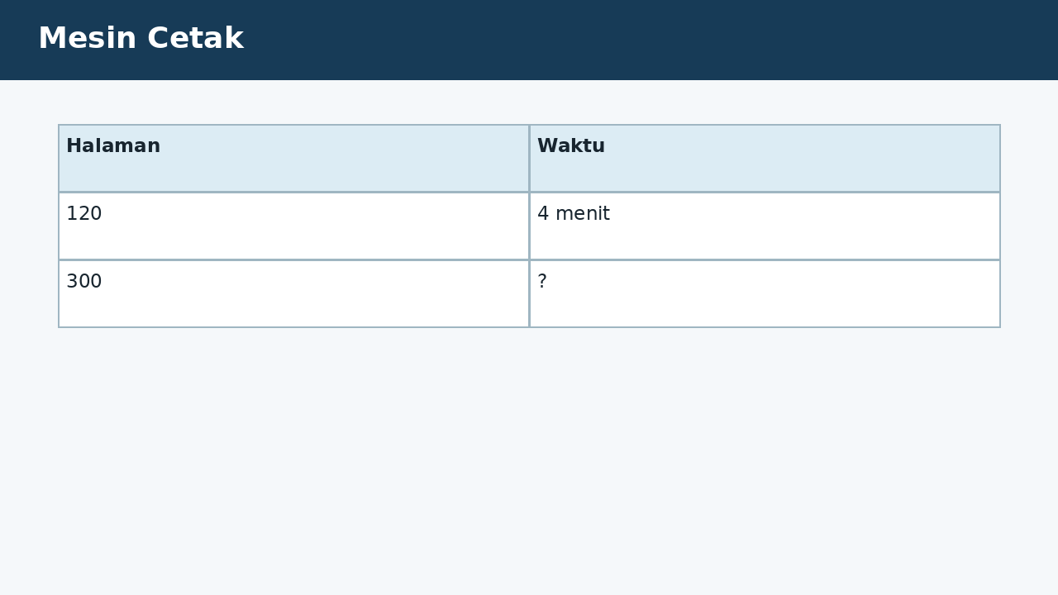Click the border between 4 menit and ?
The height and width of the screenshot is (595, 1058).
tap(765, 259)
